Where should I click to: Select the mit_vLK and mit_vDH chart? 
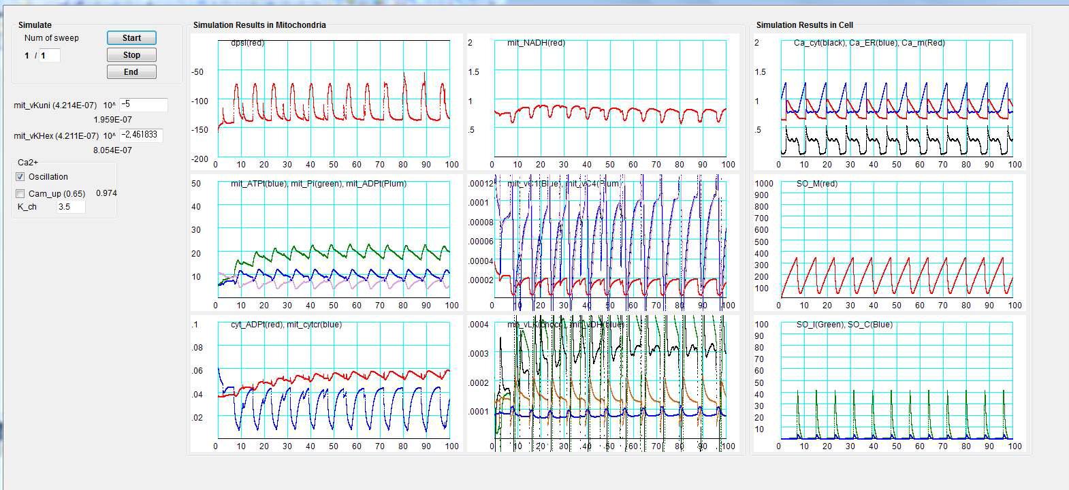click(x=603, y=384)
